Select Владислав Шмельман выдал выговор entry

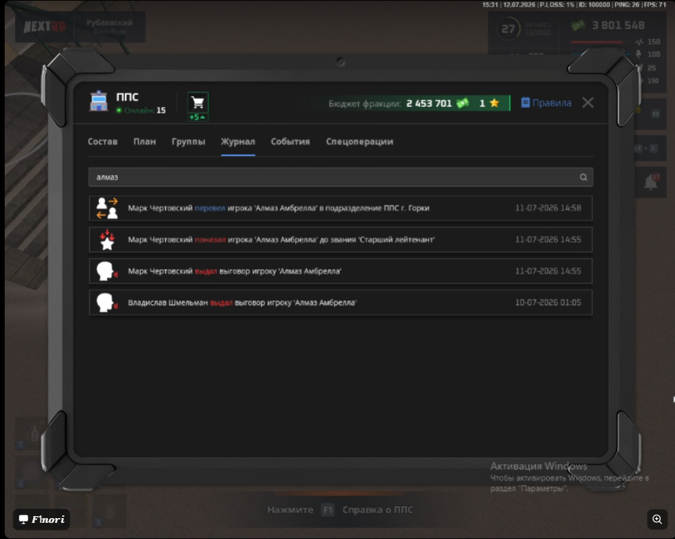pos(341,303)
